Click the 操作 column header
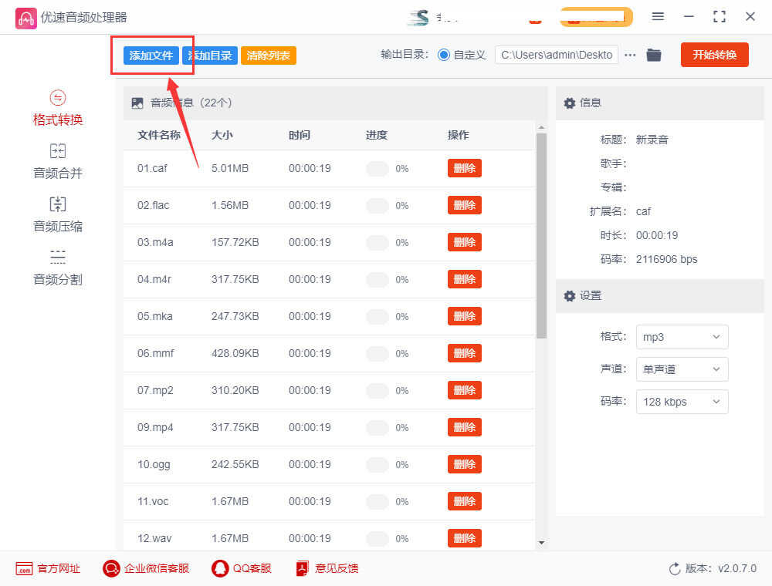 (459, 135)
